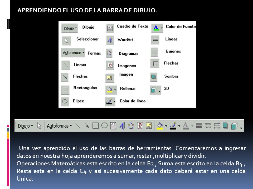Click the 'Seleccionar' label text
This screenshot has width=253, height=189.
click(x=87, y=39)
